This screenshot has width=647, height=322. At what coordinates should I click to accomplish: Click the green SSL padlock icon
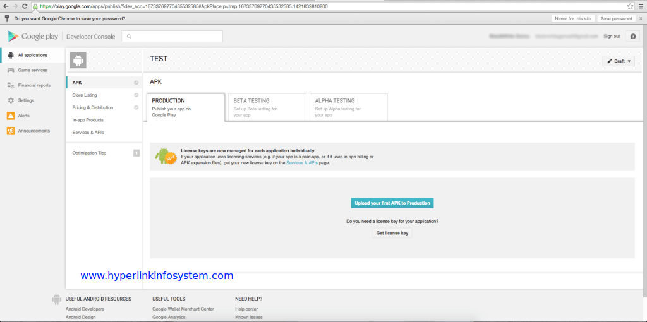pos(36,6)
